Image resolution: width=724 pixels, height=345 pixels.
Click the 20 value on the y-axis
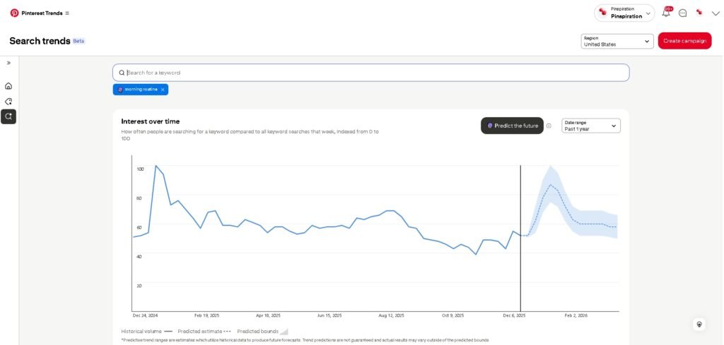139,286
